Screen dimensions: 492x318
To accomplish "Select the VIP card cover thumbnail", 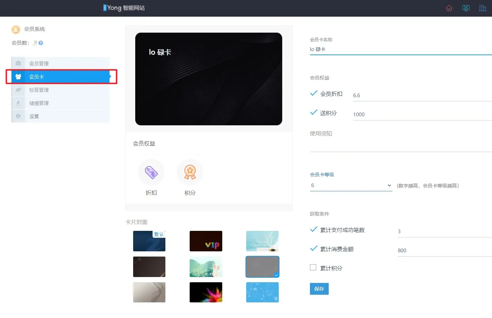I will 206,241.
